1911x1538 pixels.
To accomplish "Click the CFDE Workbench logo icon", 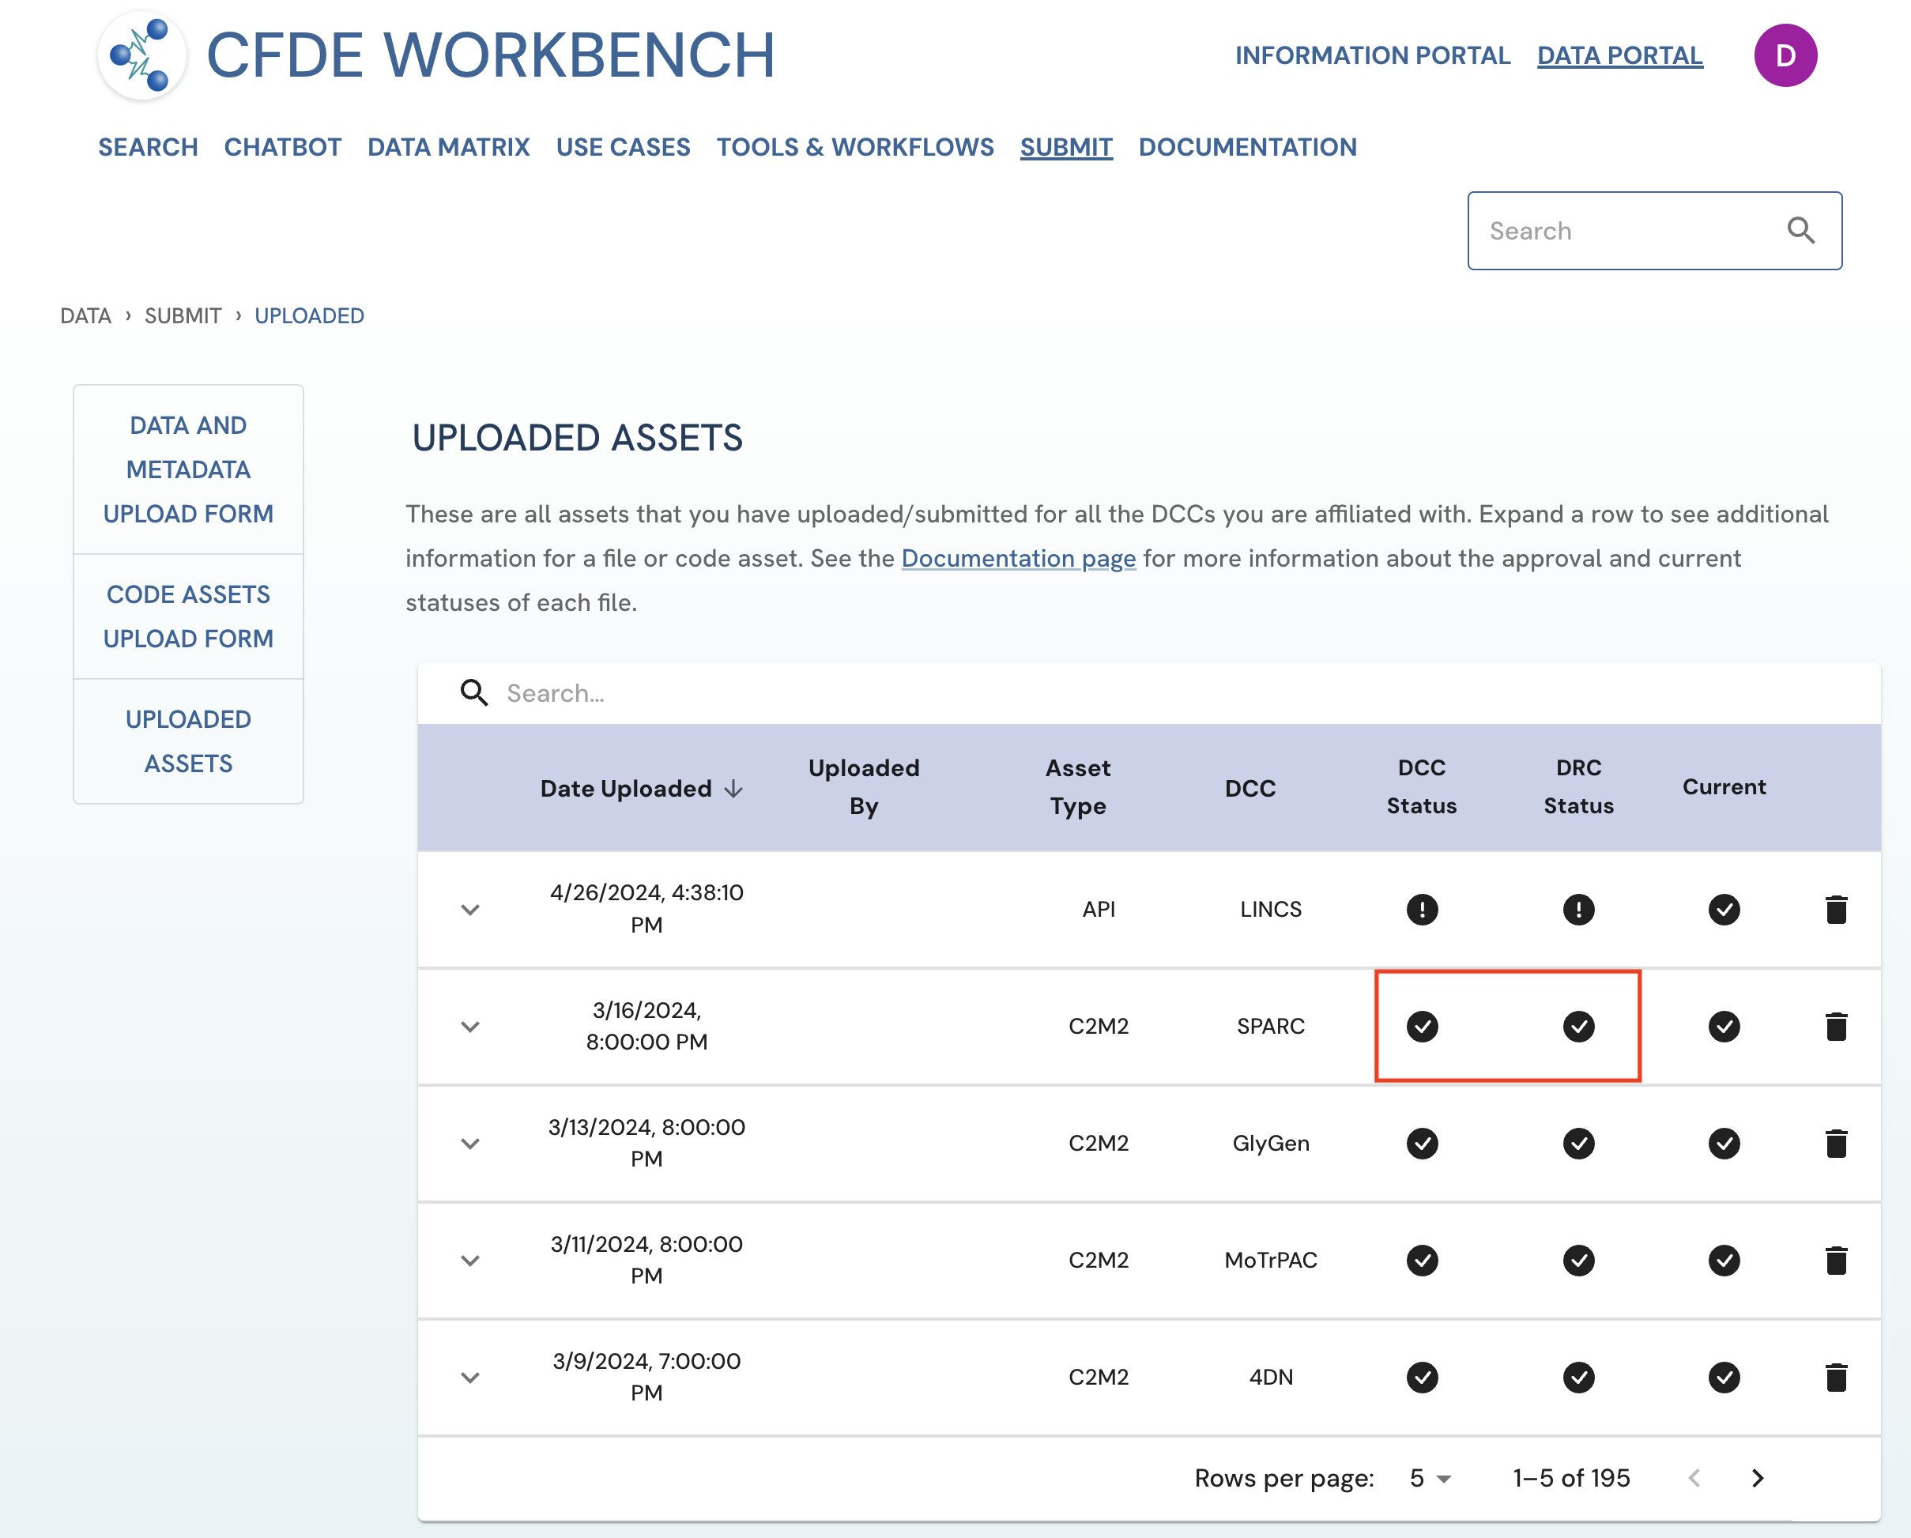I will pos(141,55).
